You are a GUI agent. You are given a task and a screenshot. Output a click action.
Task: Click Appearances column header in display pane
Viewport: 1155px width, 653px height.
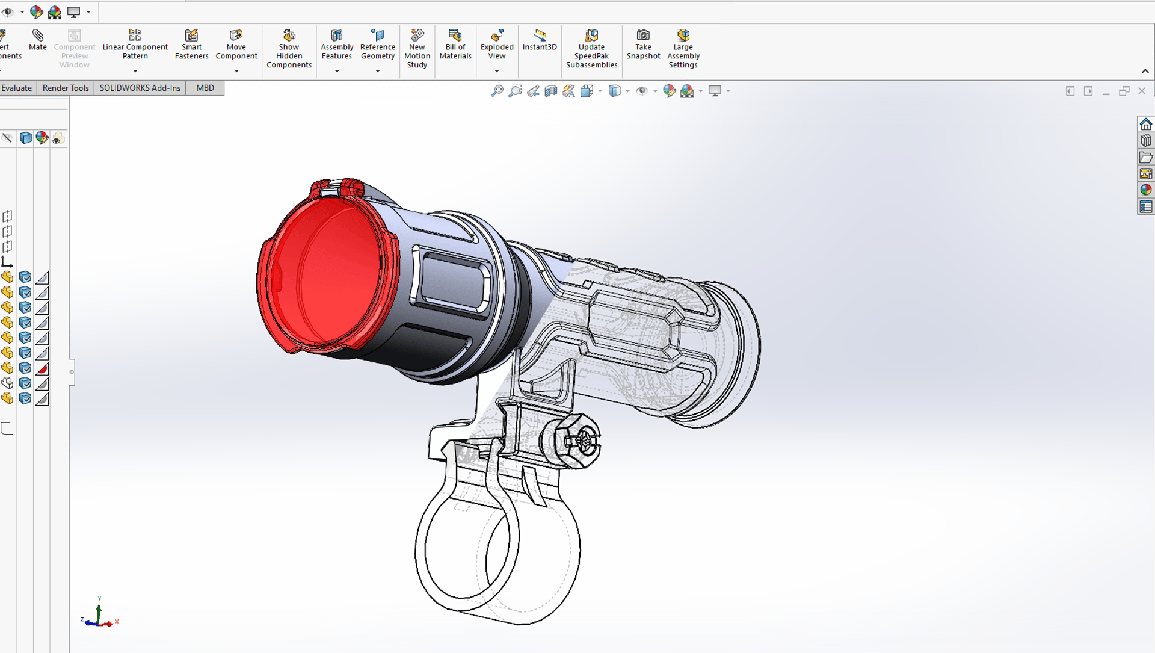point(42,138)
